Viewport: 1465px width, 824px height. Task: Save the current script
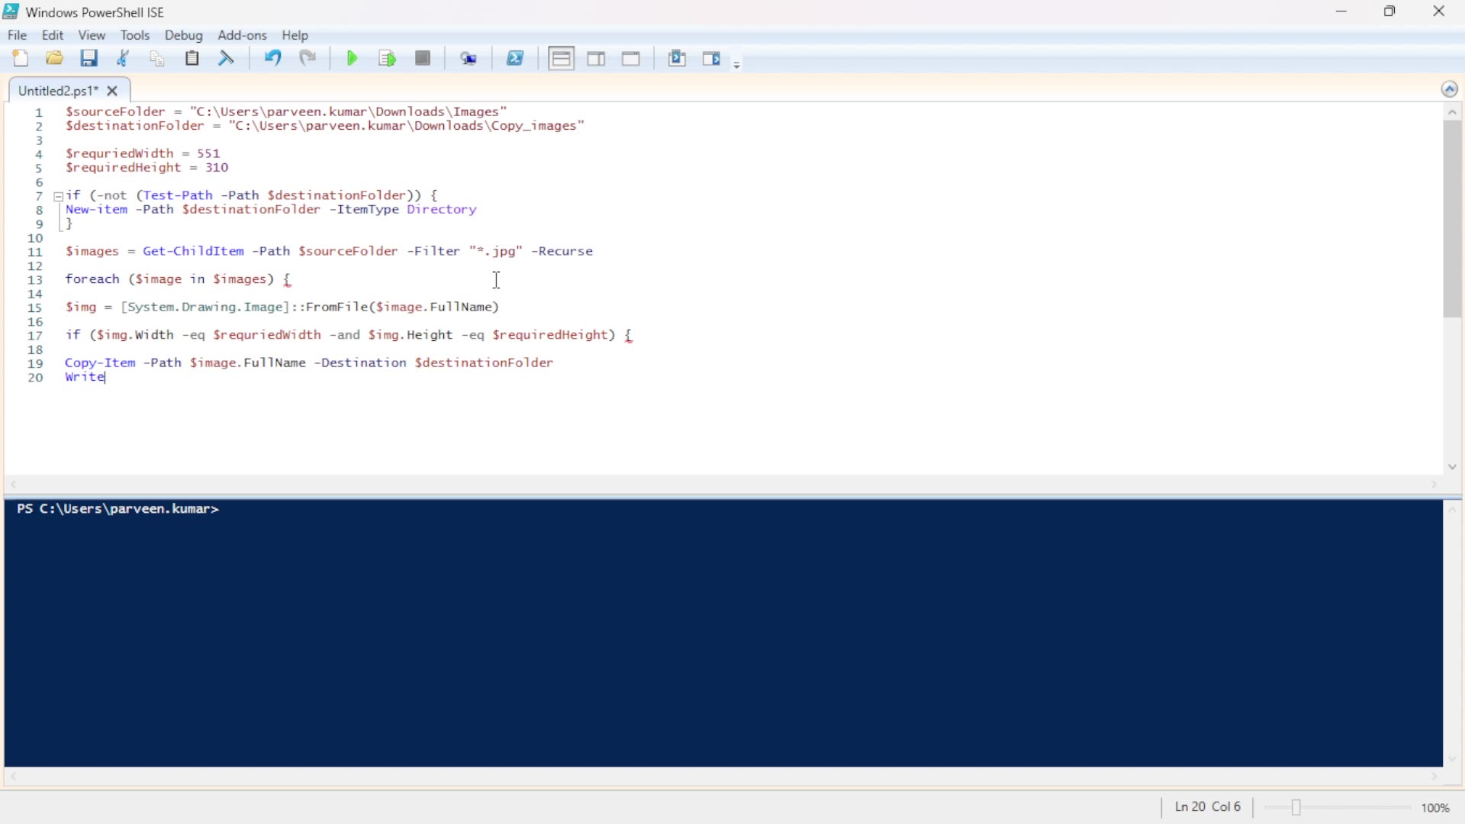coord(89,57)
